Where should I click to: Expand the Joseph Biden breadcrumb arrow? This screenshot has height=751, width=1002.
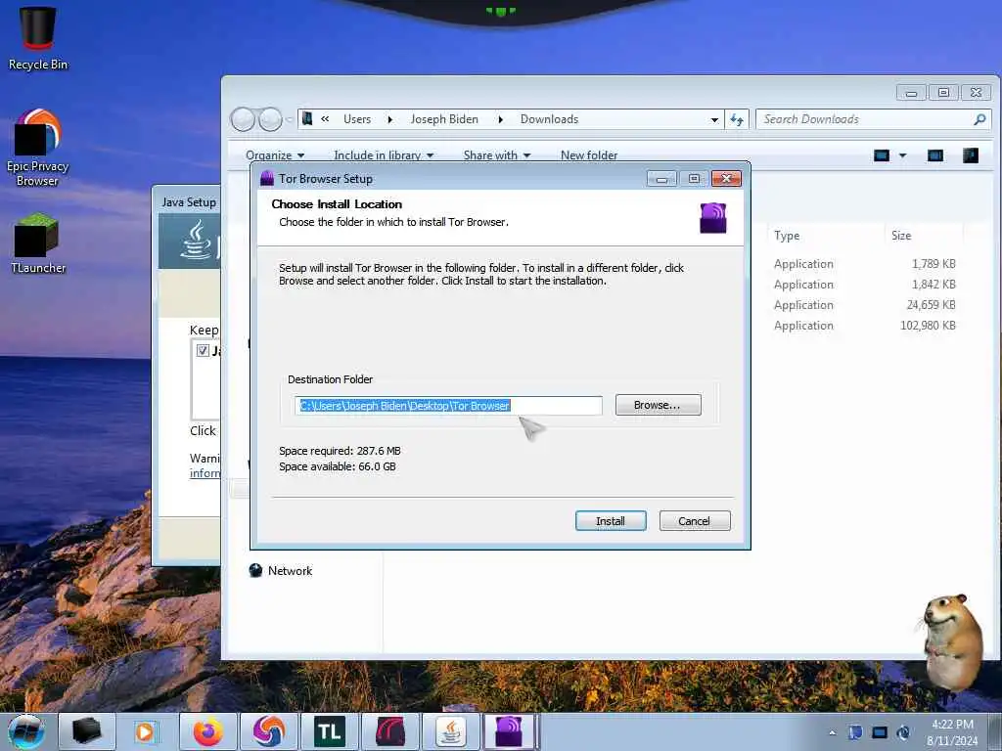pyautogui.click(x=500, y=119)
